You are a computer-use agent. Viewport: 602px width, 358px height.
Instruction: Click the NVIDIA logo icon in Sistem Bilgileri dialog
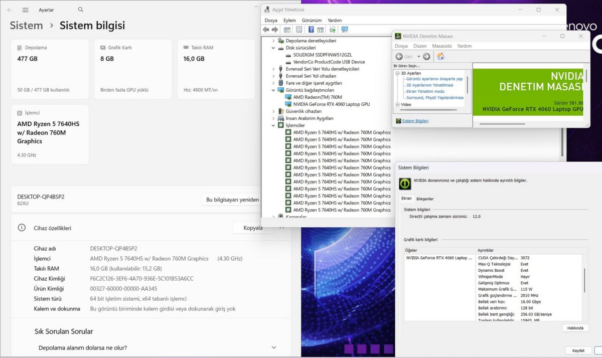pyautogui.click(x=405, y=184)
